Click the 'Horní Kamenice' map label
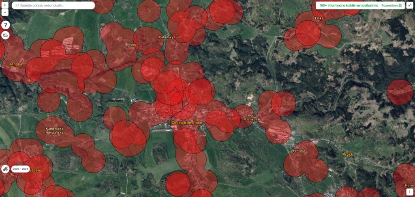 coord(252,117)
